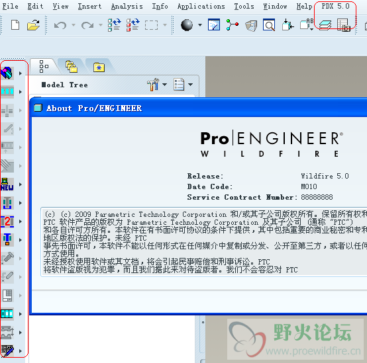The height and width of the screenshot is (363, 367).
Task: Create a new file with New icon
Action: pyautogui.click(x=15, y=25)
